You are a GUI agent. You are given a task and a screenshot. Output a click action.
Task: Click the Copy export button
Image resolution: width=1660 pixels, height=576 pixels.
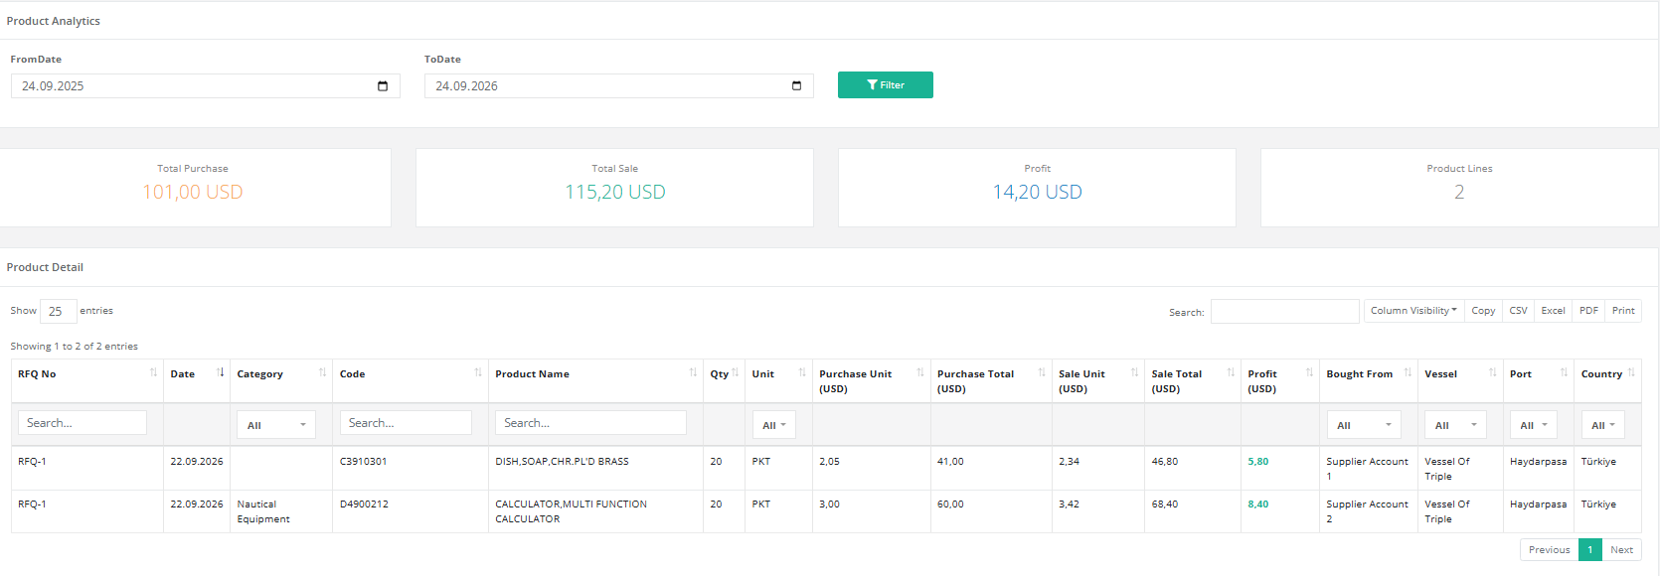click(x=1483, y=311)
